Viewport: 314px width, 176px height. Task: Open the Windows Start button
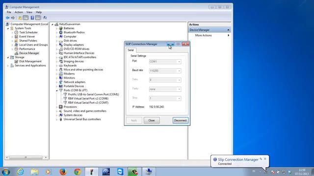tap(5, 172)
